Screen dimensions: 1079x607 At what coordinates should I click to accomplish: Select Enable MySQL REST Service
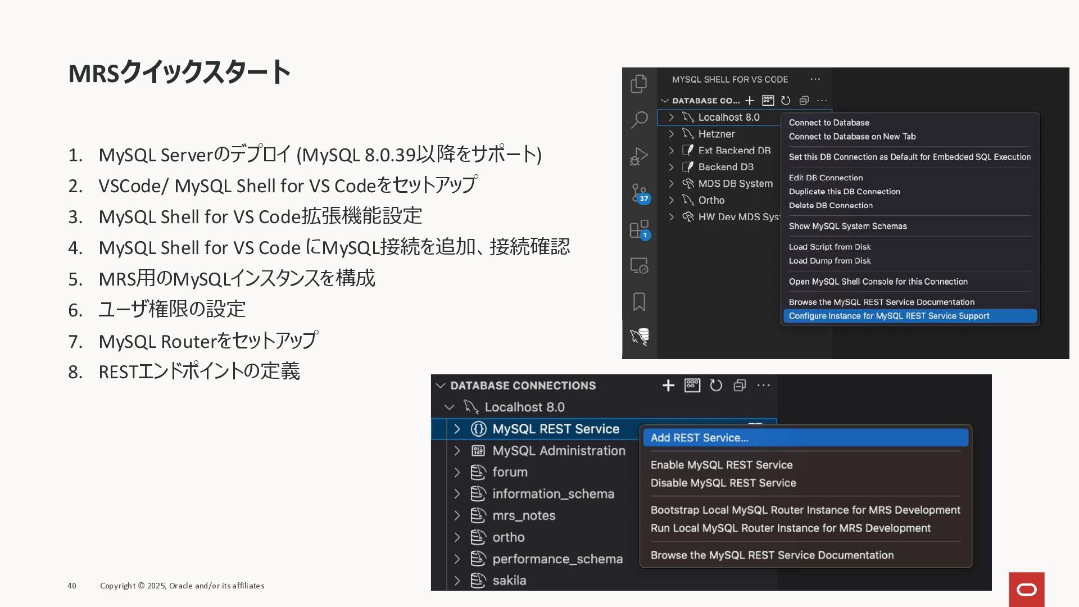pyautogui.click(x=722, y=465)
